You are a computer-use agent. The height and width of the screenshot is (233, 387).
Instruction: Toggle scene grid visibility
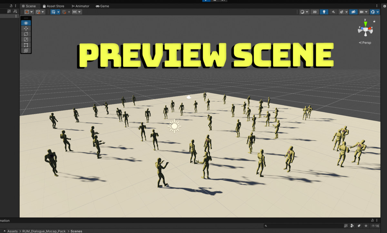point(54,12)
